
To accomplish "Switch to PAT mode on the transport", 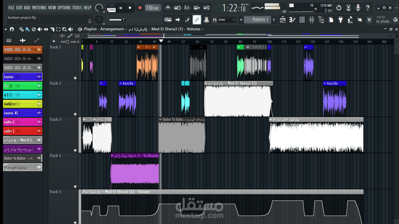I will point(111,5).
